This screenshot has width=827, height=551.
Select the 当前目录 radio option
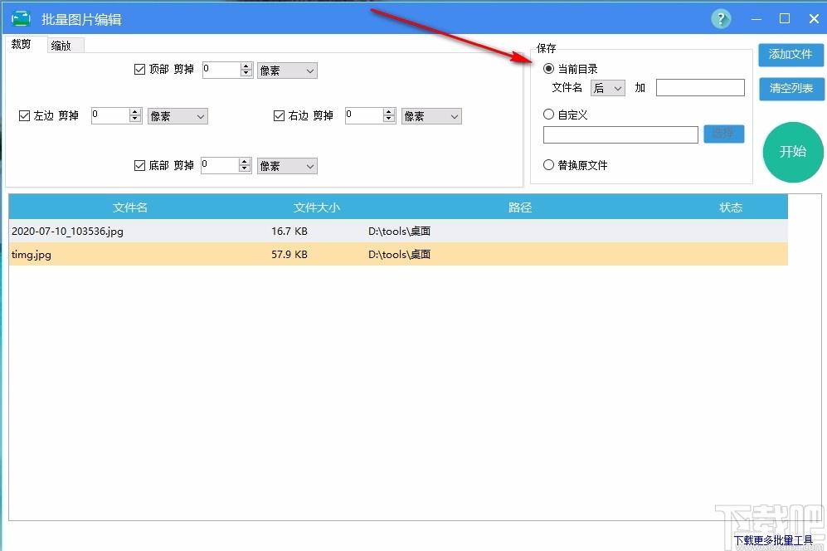(x=548, y=69)
